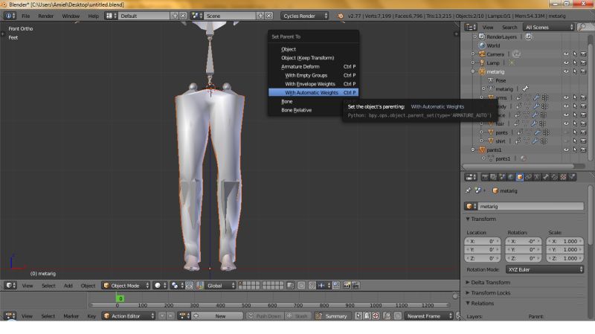Click the green current frame marker

tap(120, 298)
